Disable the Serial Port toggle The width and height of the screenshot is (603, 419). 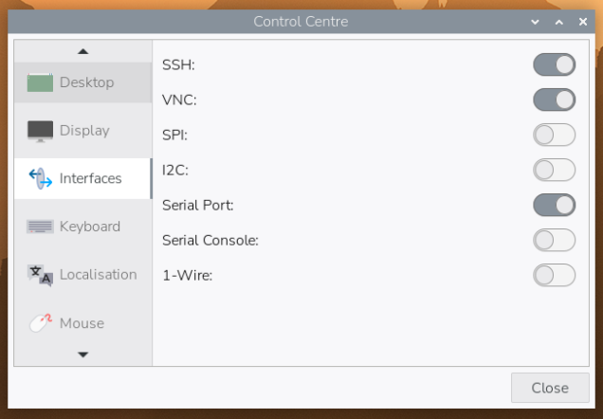(x=554, y=205)
